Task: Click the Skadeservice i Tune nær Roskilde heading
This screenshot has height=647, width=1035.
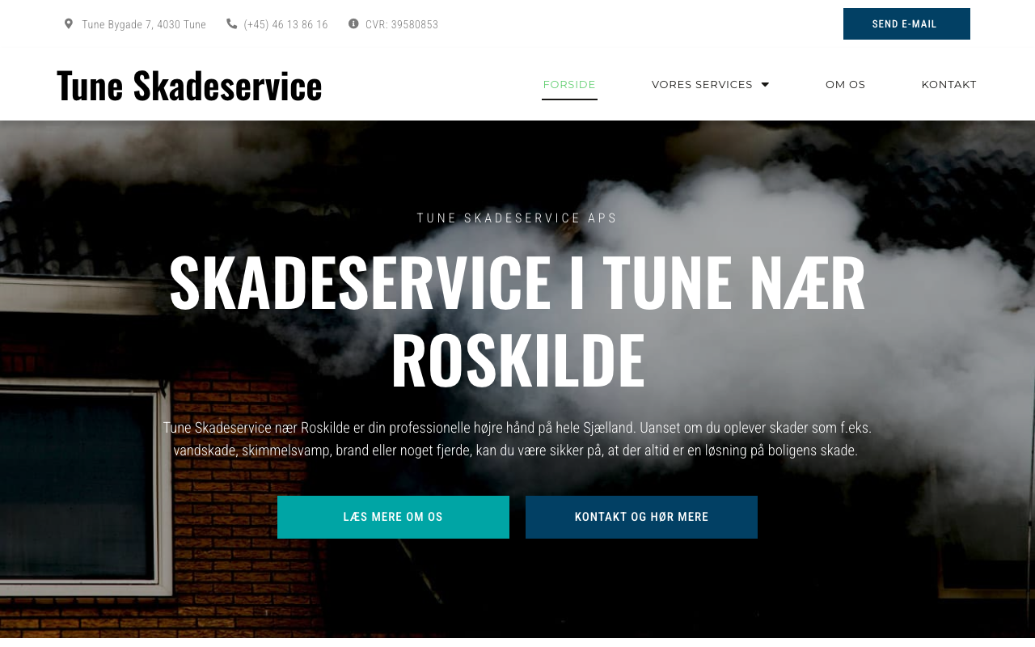Action: [517, 320]
